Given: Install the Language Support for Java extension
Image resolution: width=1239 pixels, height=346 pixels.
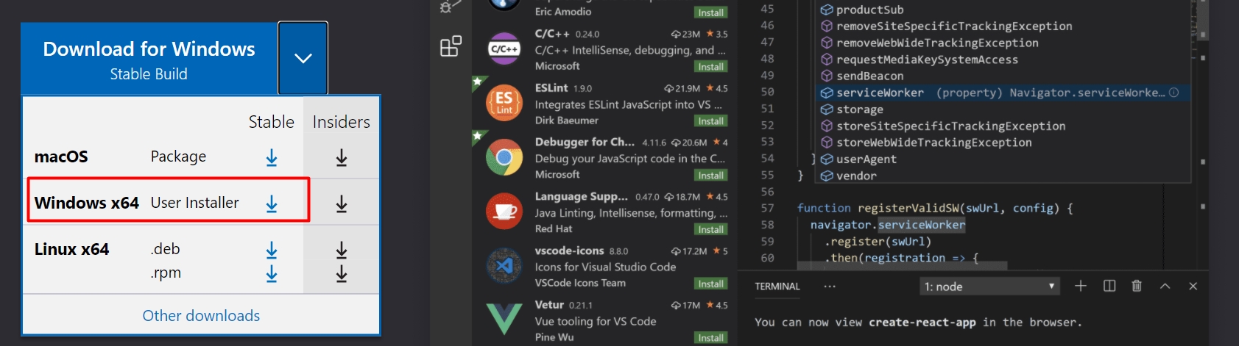Looking at the screenshot, I should (x=710, y=230).
